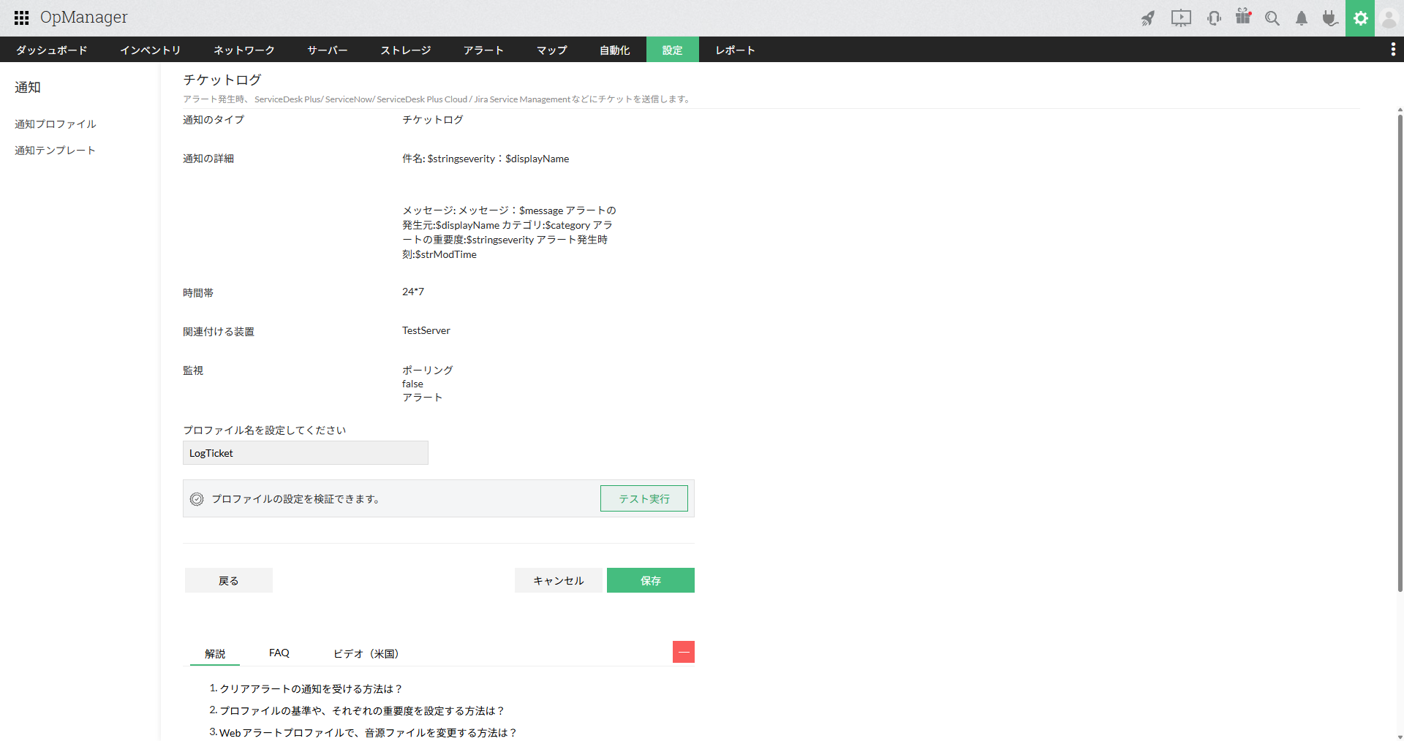Click the search magnifier icon
The height and width of the screenshot is (741, 1404).
[x=1272, y=18]
